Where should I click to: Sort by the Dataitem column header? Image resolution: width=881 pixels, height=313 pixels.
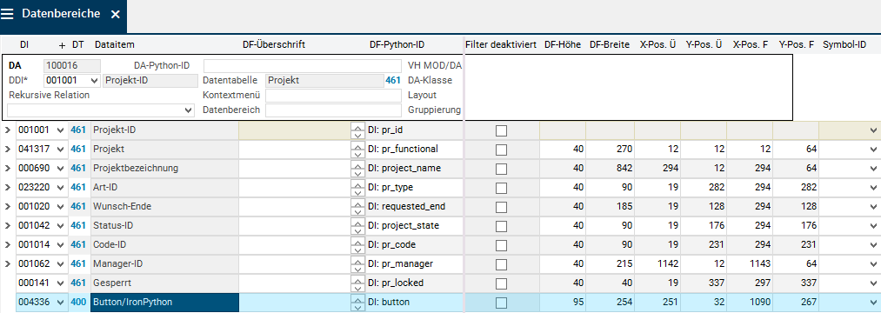115,44
